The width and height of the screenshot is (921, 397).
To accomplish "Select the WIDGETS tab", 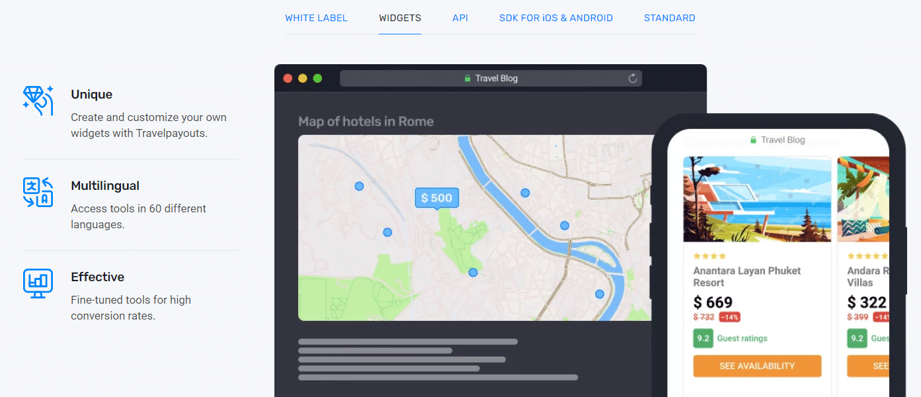I will point(400,18).
